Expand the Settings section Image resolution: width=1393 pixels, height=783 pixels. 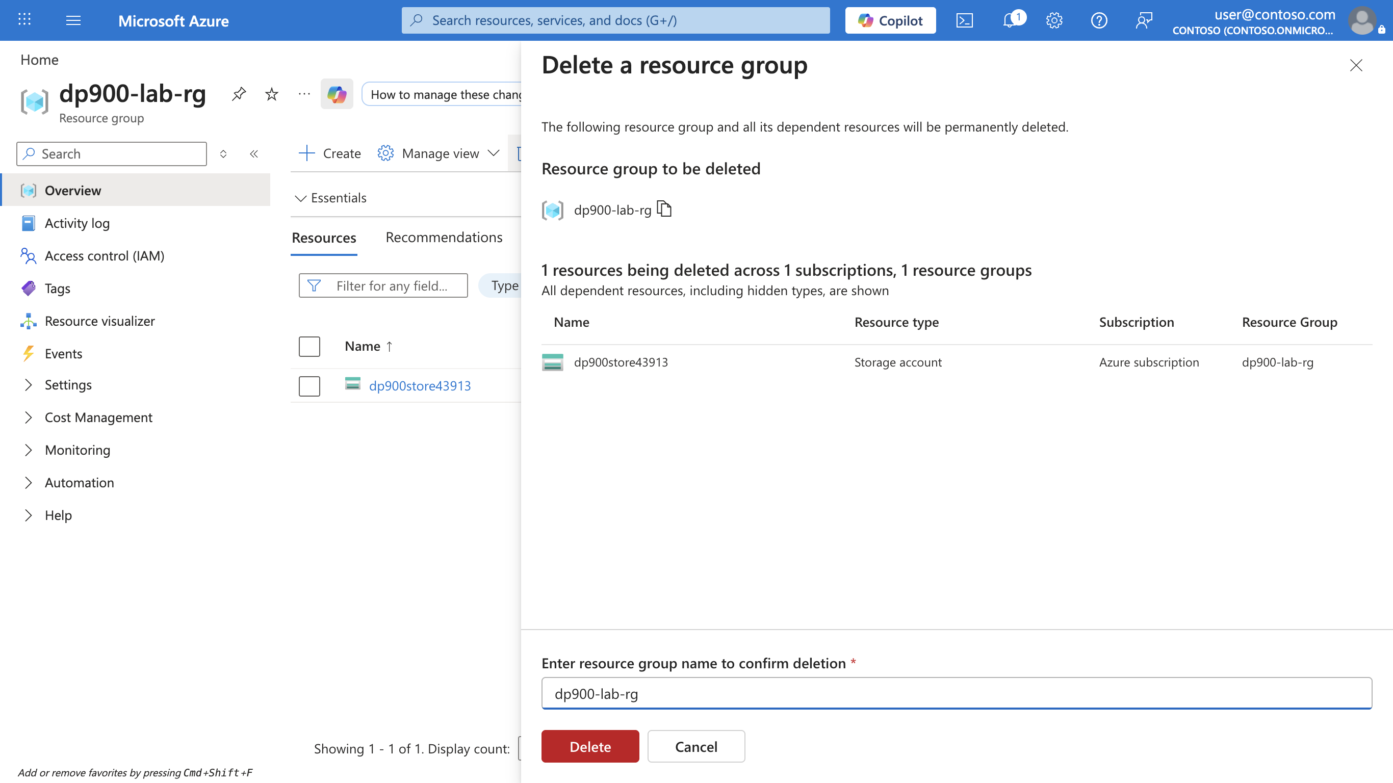(x=28, y=385)
